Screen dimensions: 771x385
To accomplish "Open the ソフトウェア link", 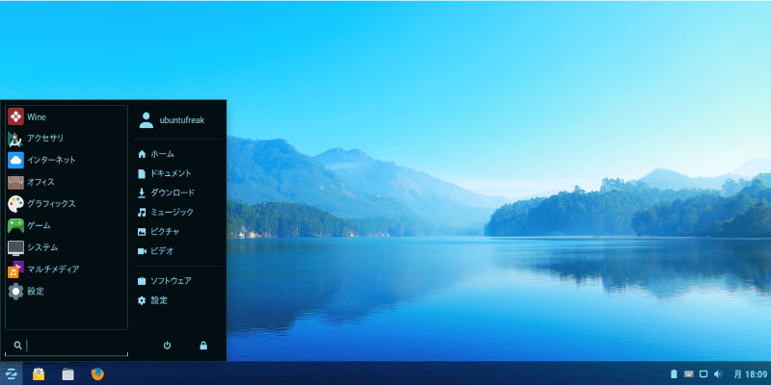I will 172,281.
